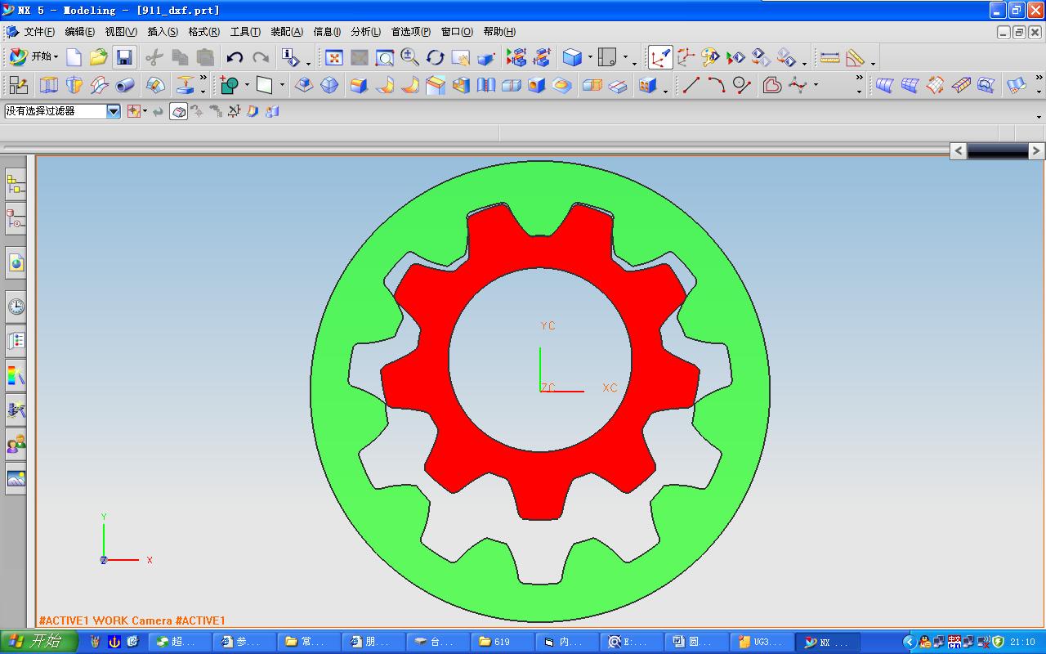The image size is (1046, 654).
Task: Open the Sketch tool
Action: click(x=18, y=85)
